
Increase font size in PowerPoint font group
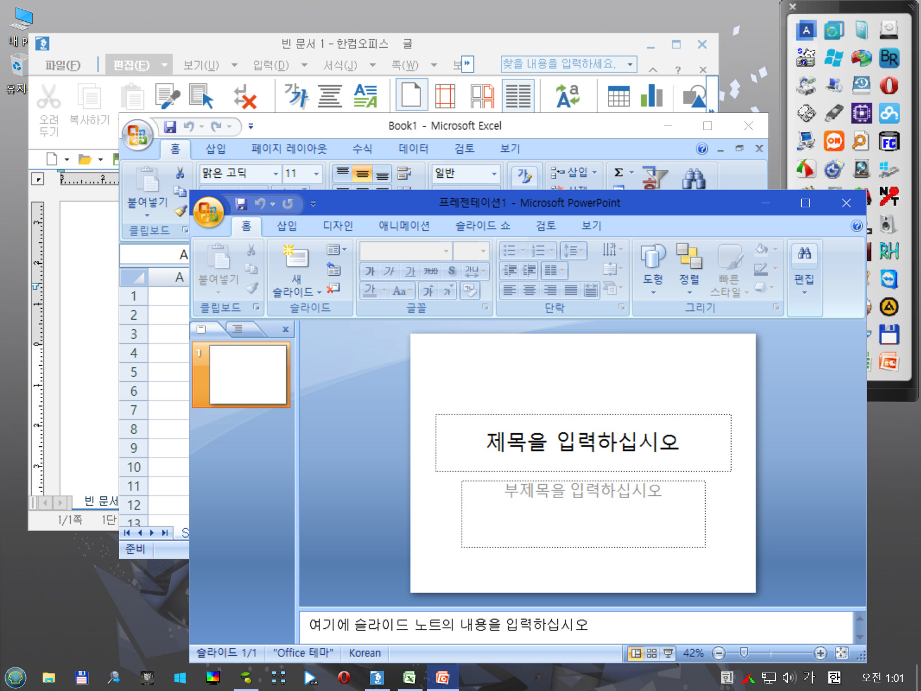coord(428,291)
